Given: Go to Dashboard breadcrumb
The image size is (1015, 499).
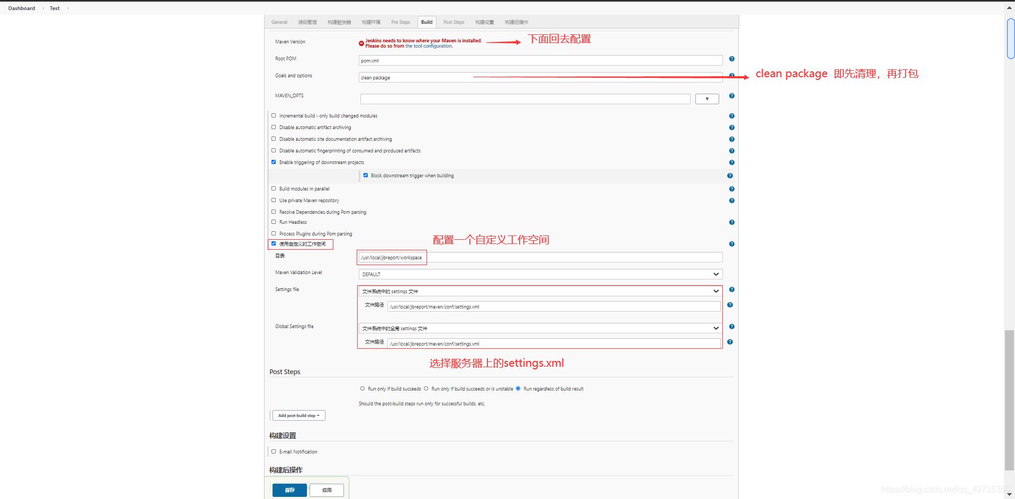Looking at the screenshot, I should 22,8.
